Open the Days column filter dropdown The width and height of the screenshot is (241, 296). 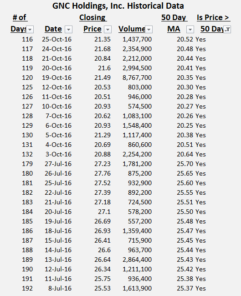tap(30, 30)
